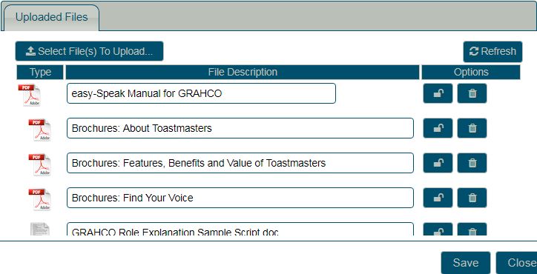This screenshot has height=274, width=537.
Task: Open the Uploaded Files tab
Action: tap(51, 18)
